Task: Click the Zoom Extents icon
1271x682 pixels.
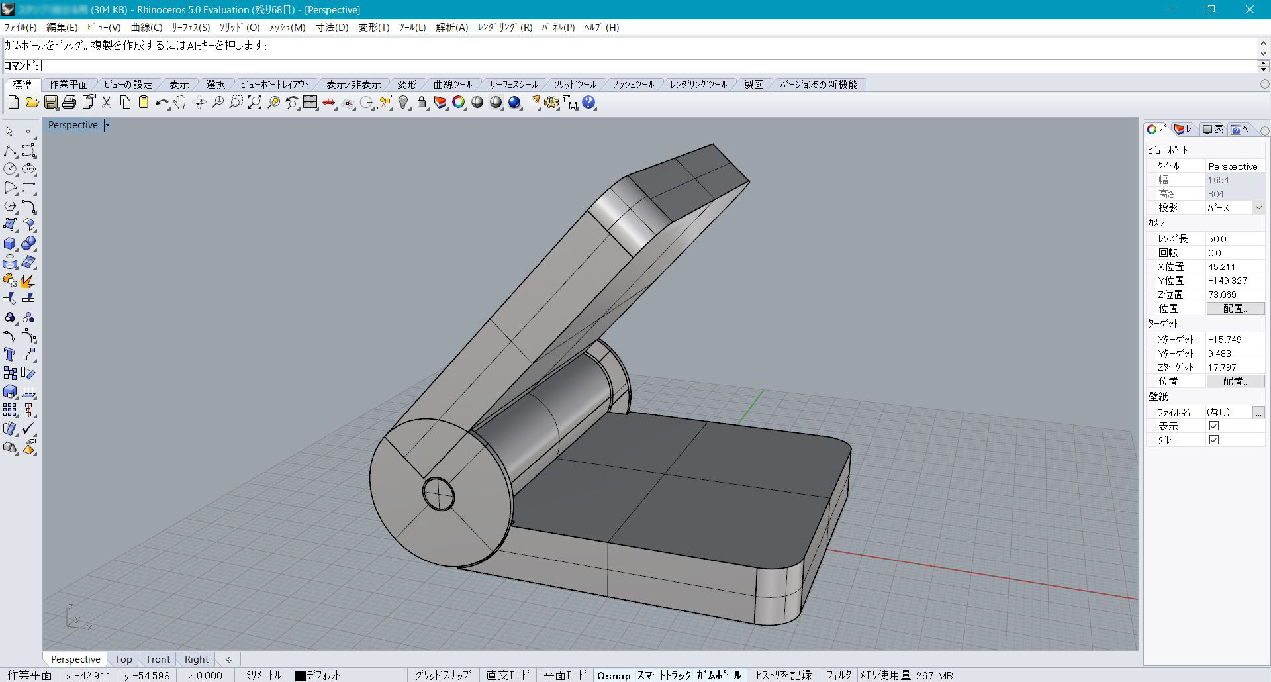Action: click(x=255, y=103)
